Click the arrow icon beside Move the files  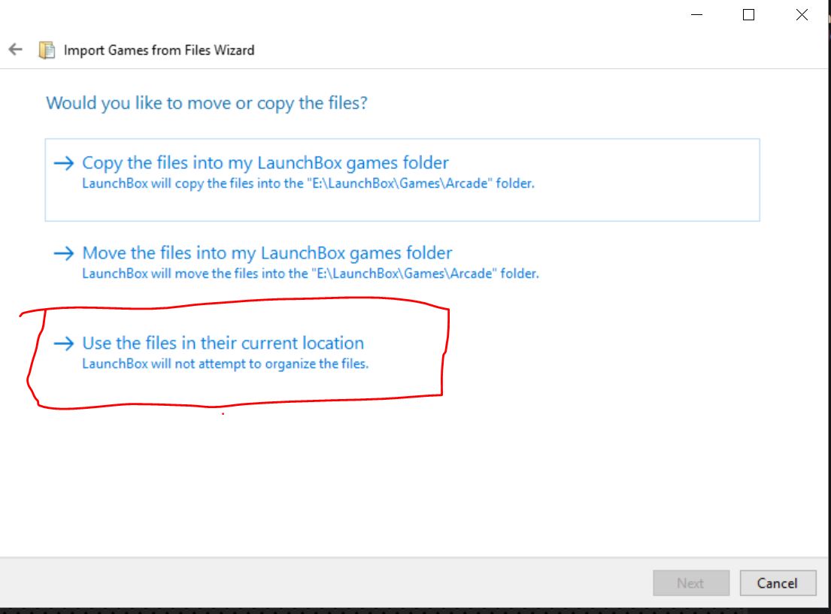tap(64, 253)
